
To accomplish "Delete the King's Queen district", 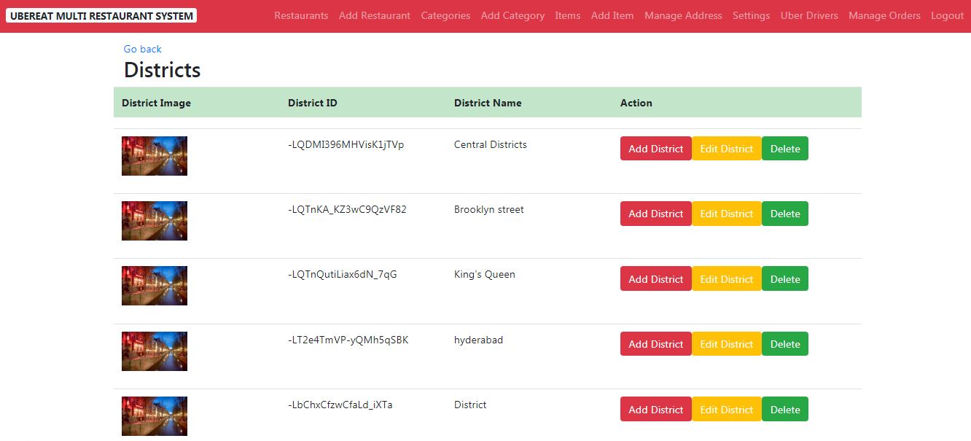I will [785, 279].
